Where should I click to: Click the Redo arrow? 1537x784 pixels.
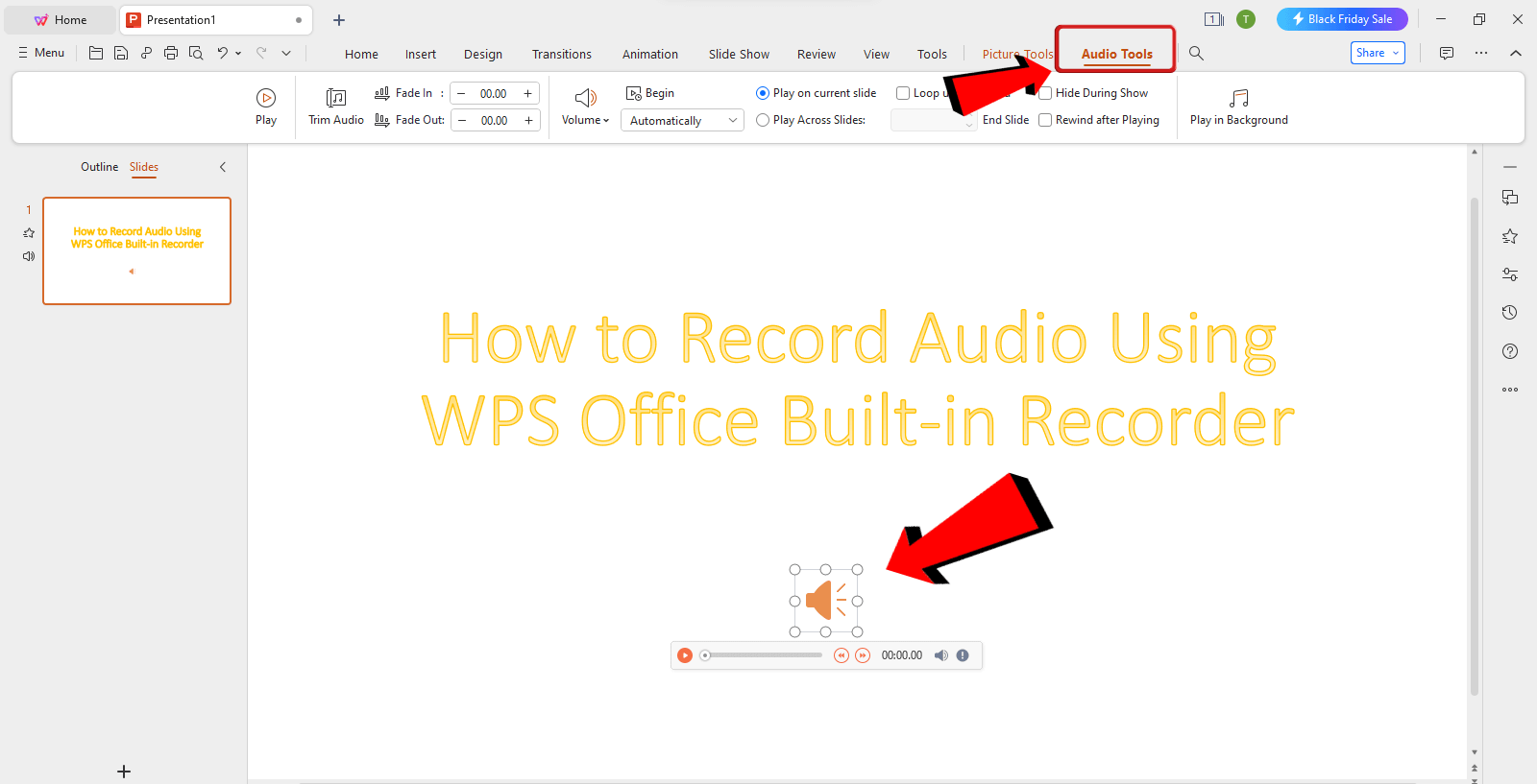[x=261, y=53]
